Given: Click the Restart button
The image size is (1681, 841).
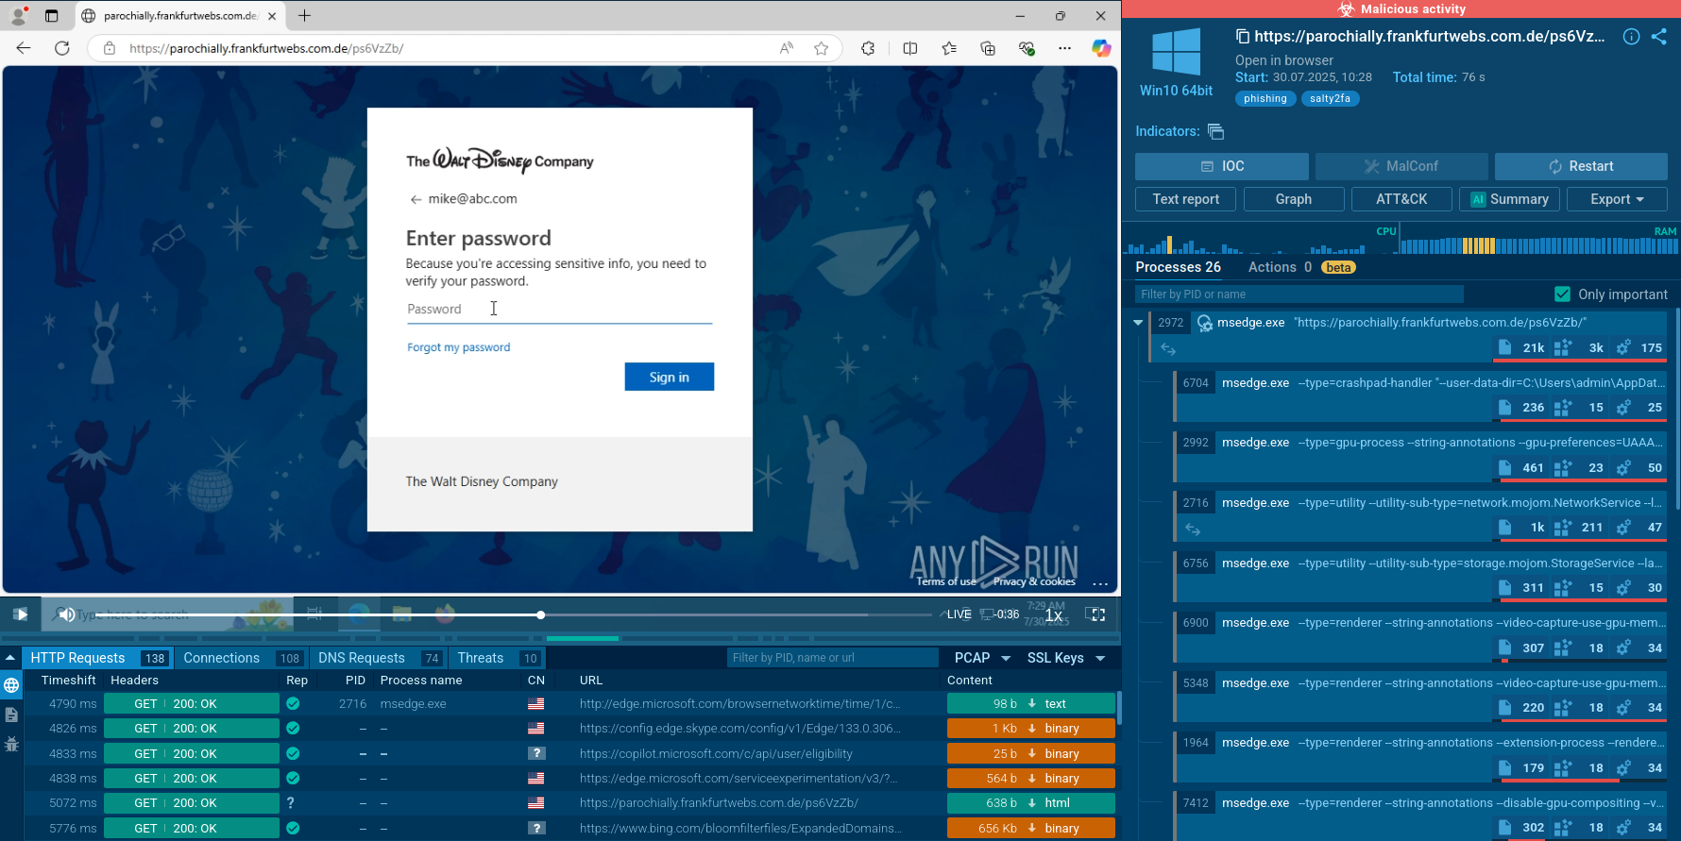Looking at the screenshot, I should point(1581,166).
